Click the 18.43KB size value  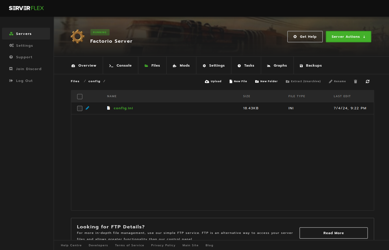point(251,108)
